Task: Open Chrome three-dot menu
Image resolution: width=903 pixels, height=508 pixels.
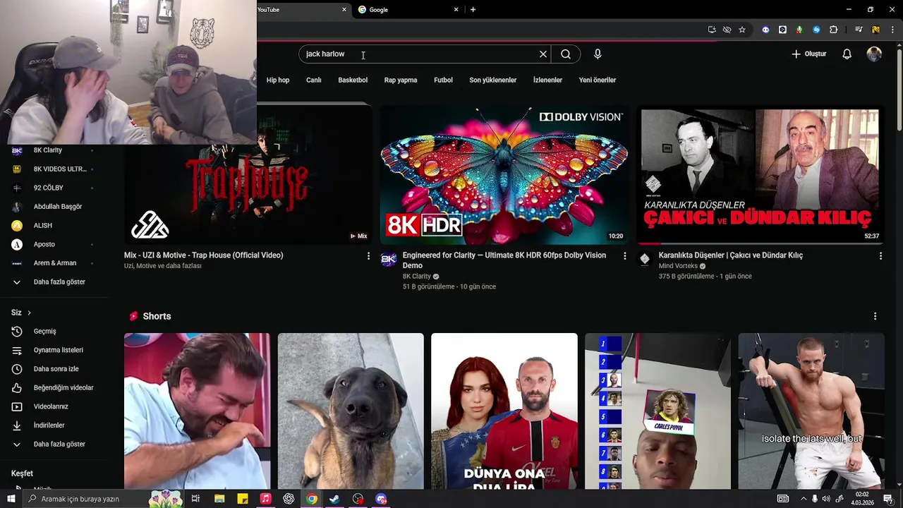Action: click(892, 30)
